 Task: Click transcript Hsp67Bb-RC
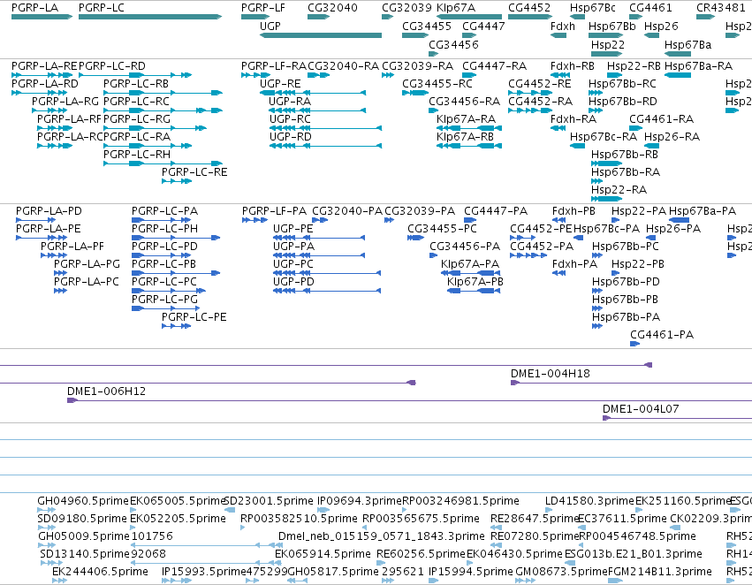[596, 93]
